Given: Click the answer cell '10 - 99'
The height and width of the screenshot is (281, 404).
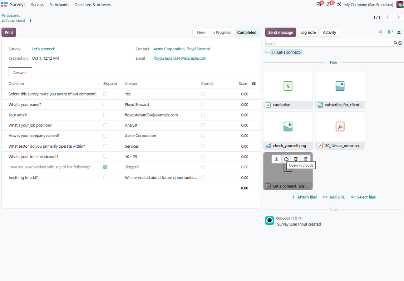Looking at the screenshot, I should coord(131,157).
